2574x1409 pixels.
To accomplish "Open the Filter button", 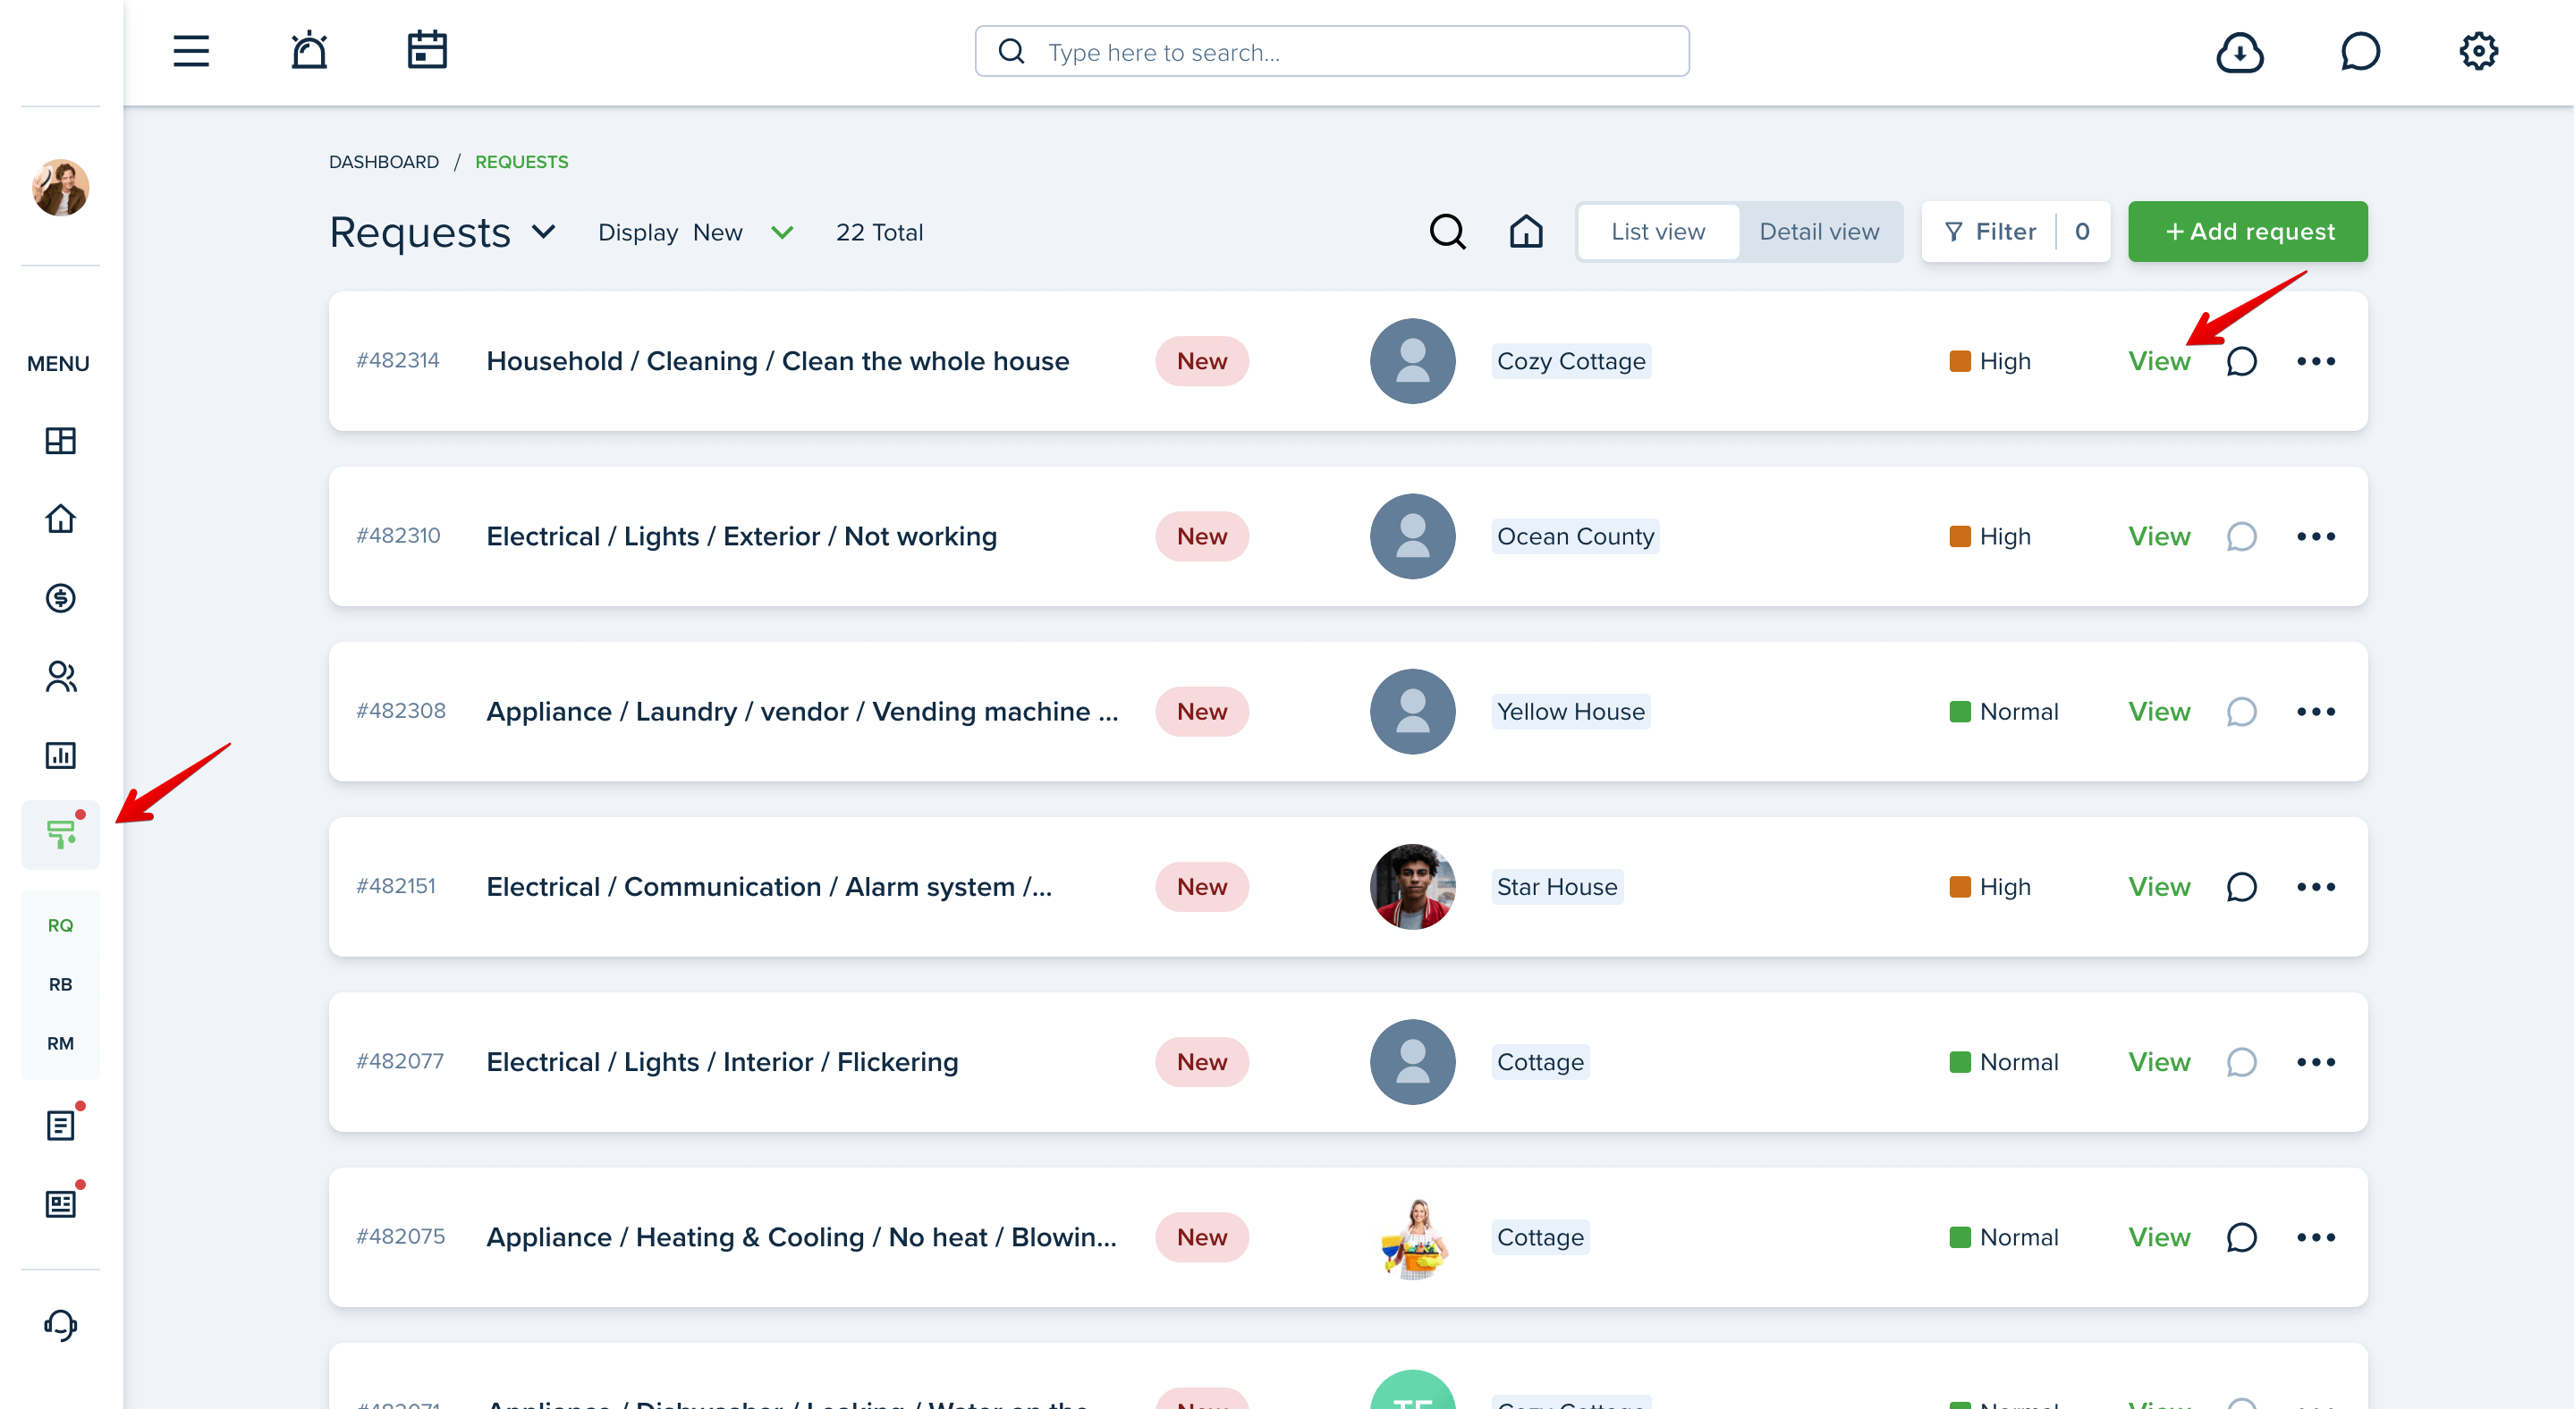I will coord(2014,232).
